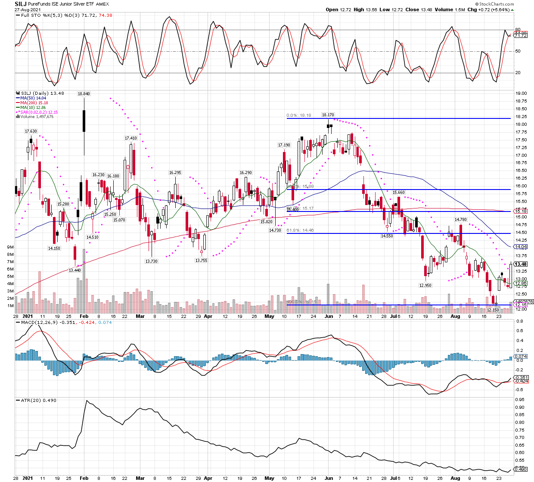Viewport: 534px width, 482px height.
Task: Click the chart date '27-Aug-2021'
Action: pyautogui.click(x=27, y=9)
